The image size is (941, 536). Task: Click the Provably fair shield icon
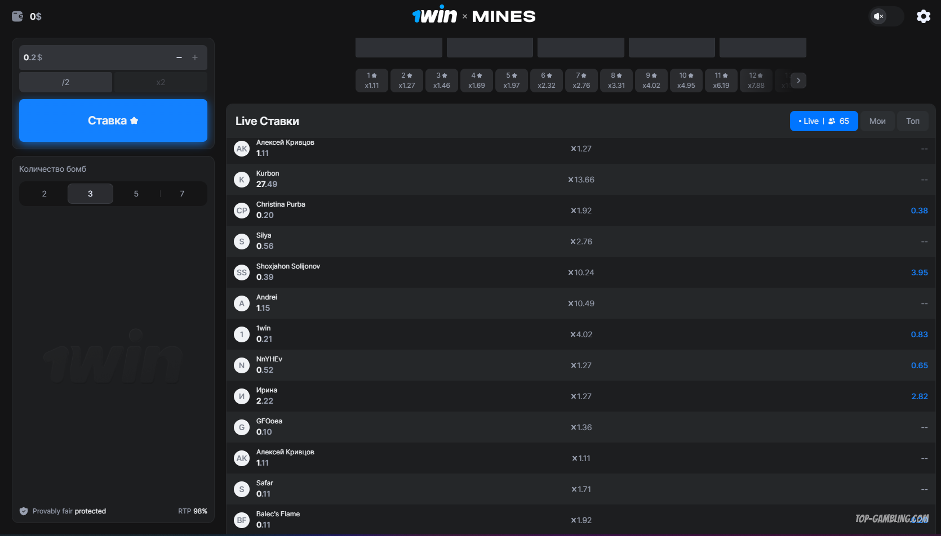point(24,511)
